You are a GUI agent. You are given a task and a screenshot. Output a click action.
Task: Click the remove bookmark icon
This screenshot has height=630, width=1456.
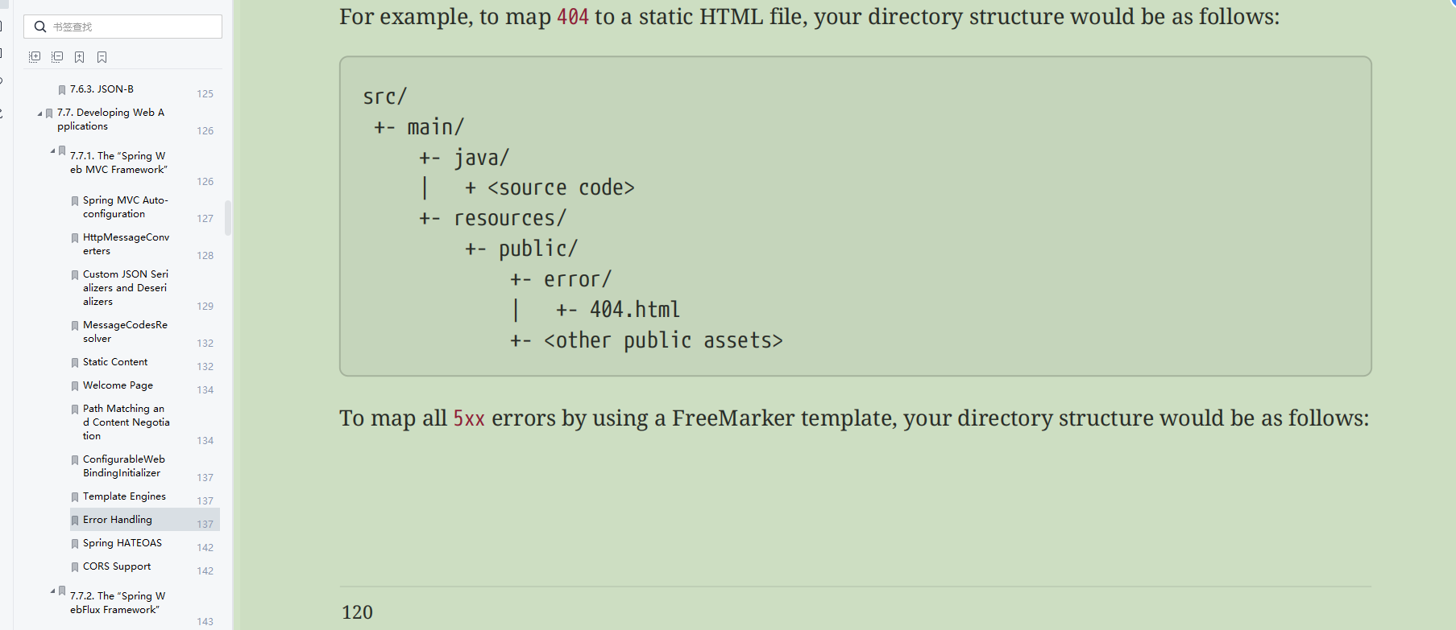pyautogui.click(x=102, y=57)
